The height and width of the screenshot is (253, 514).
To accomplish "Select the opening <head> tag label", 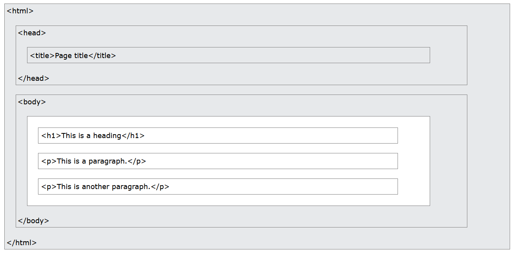I will pyautogui.click(x=32, y=33).
